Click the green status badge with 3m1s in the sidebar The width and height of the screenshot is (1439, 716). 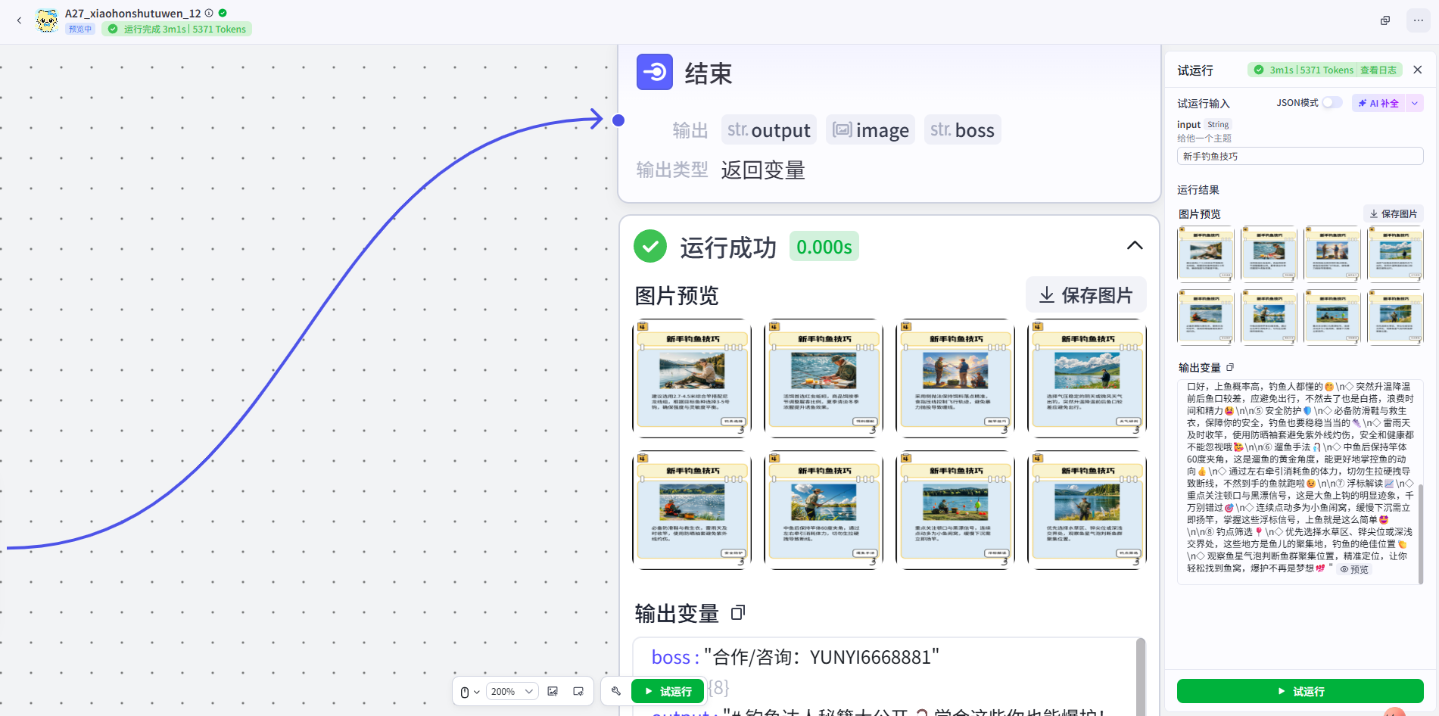[1325, 70]
